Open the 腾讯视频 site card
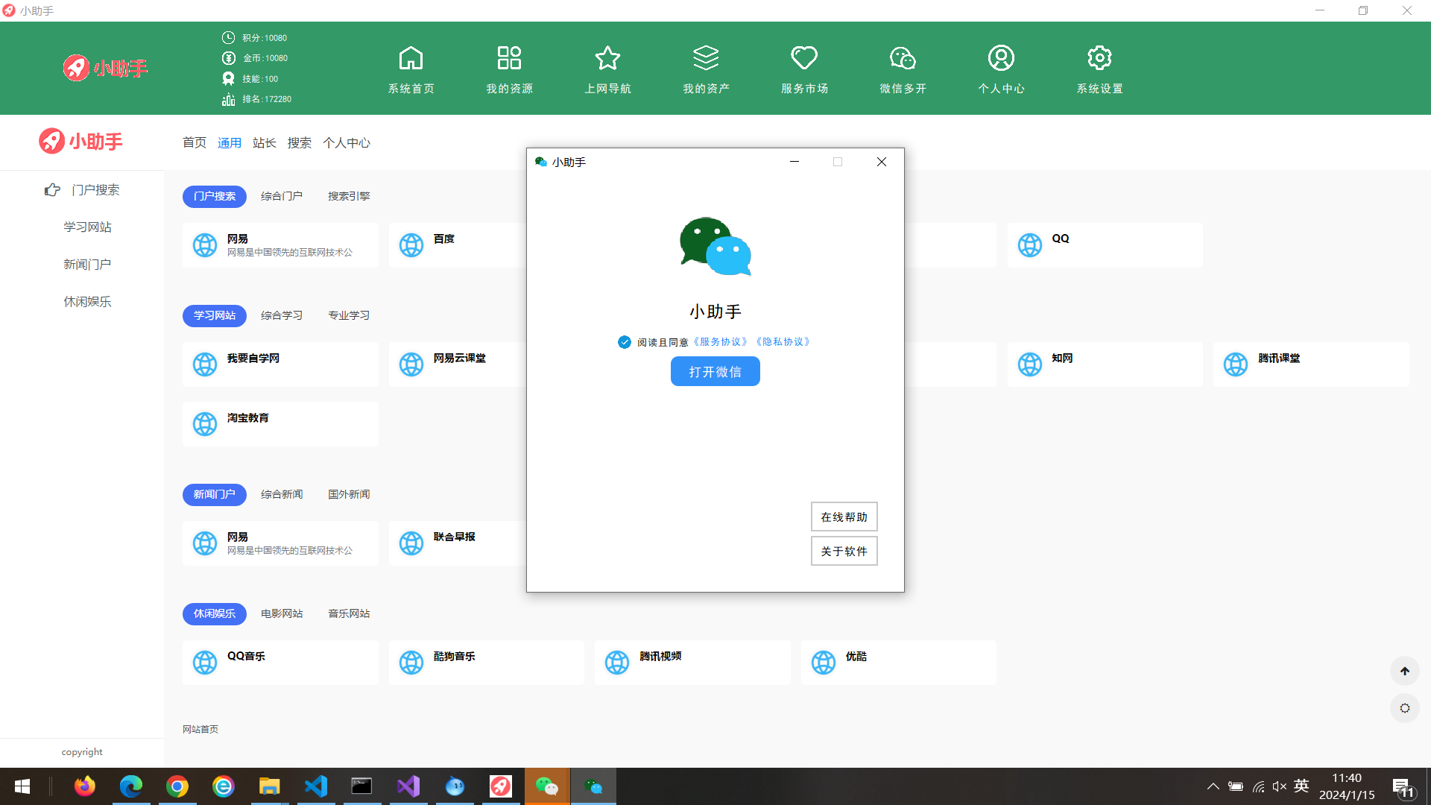1431x805 pixels. click(x=692, y=662)
